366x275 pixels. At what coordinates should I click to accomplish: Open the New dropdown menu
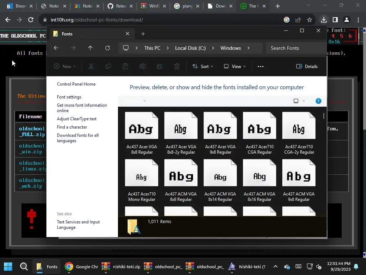[65, 66]
